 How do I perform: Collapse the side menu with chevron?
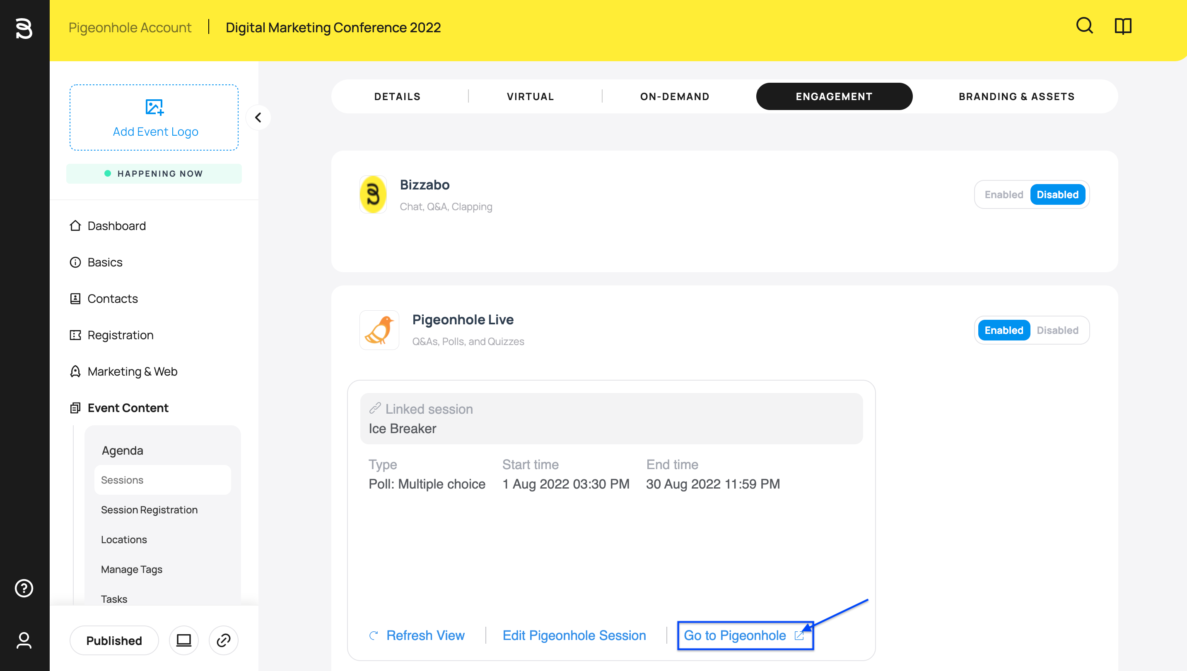pos(258,117)
